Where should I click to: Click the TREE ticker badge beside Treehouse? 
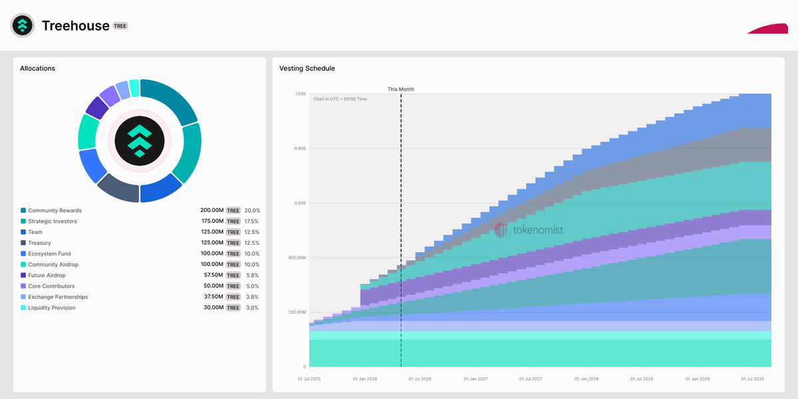tap(120, 26)
